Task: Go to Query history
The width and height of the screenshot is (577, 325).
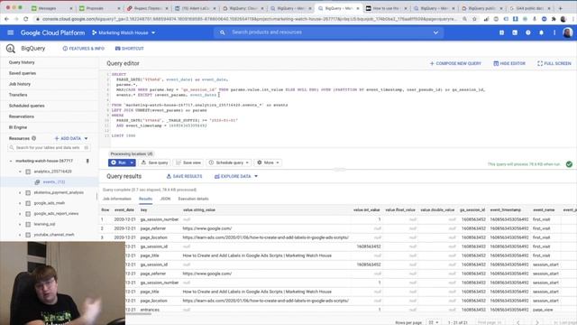Action: [x=22, y=62]
